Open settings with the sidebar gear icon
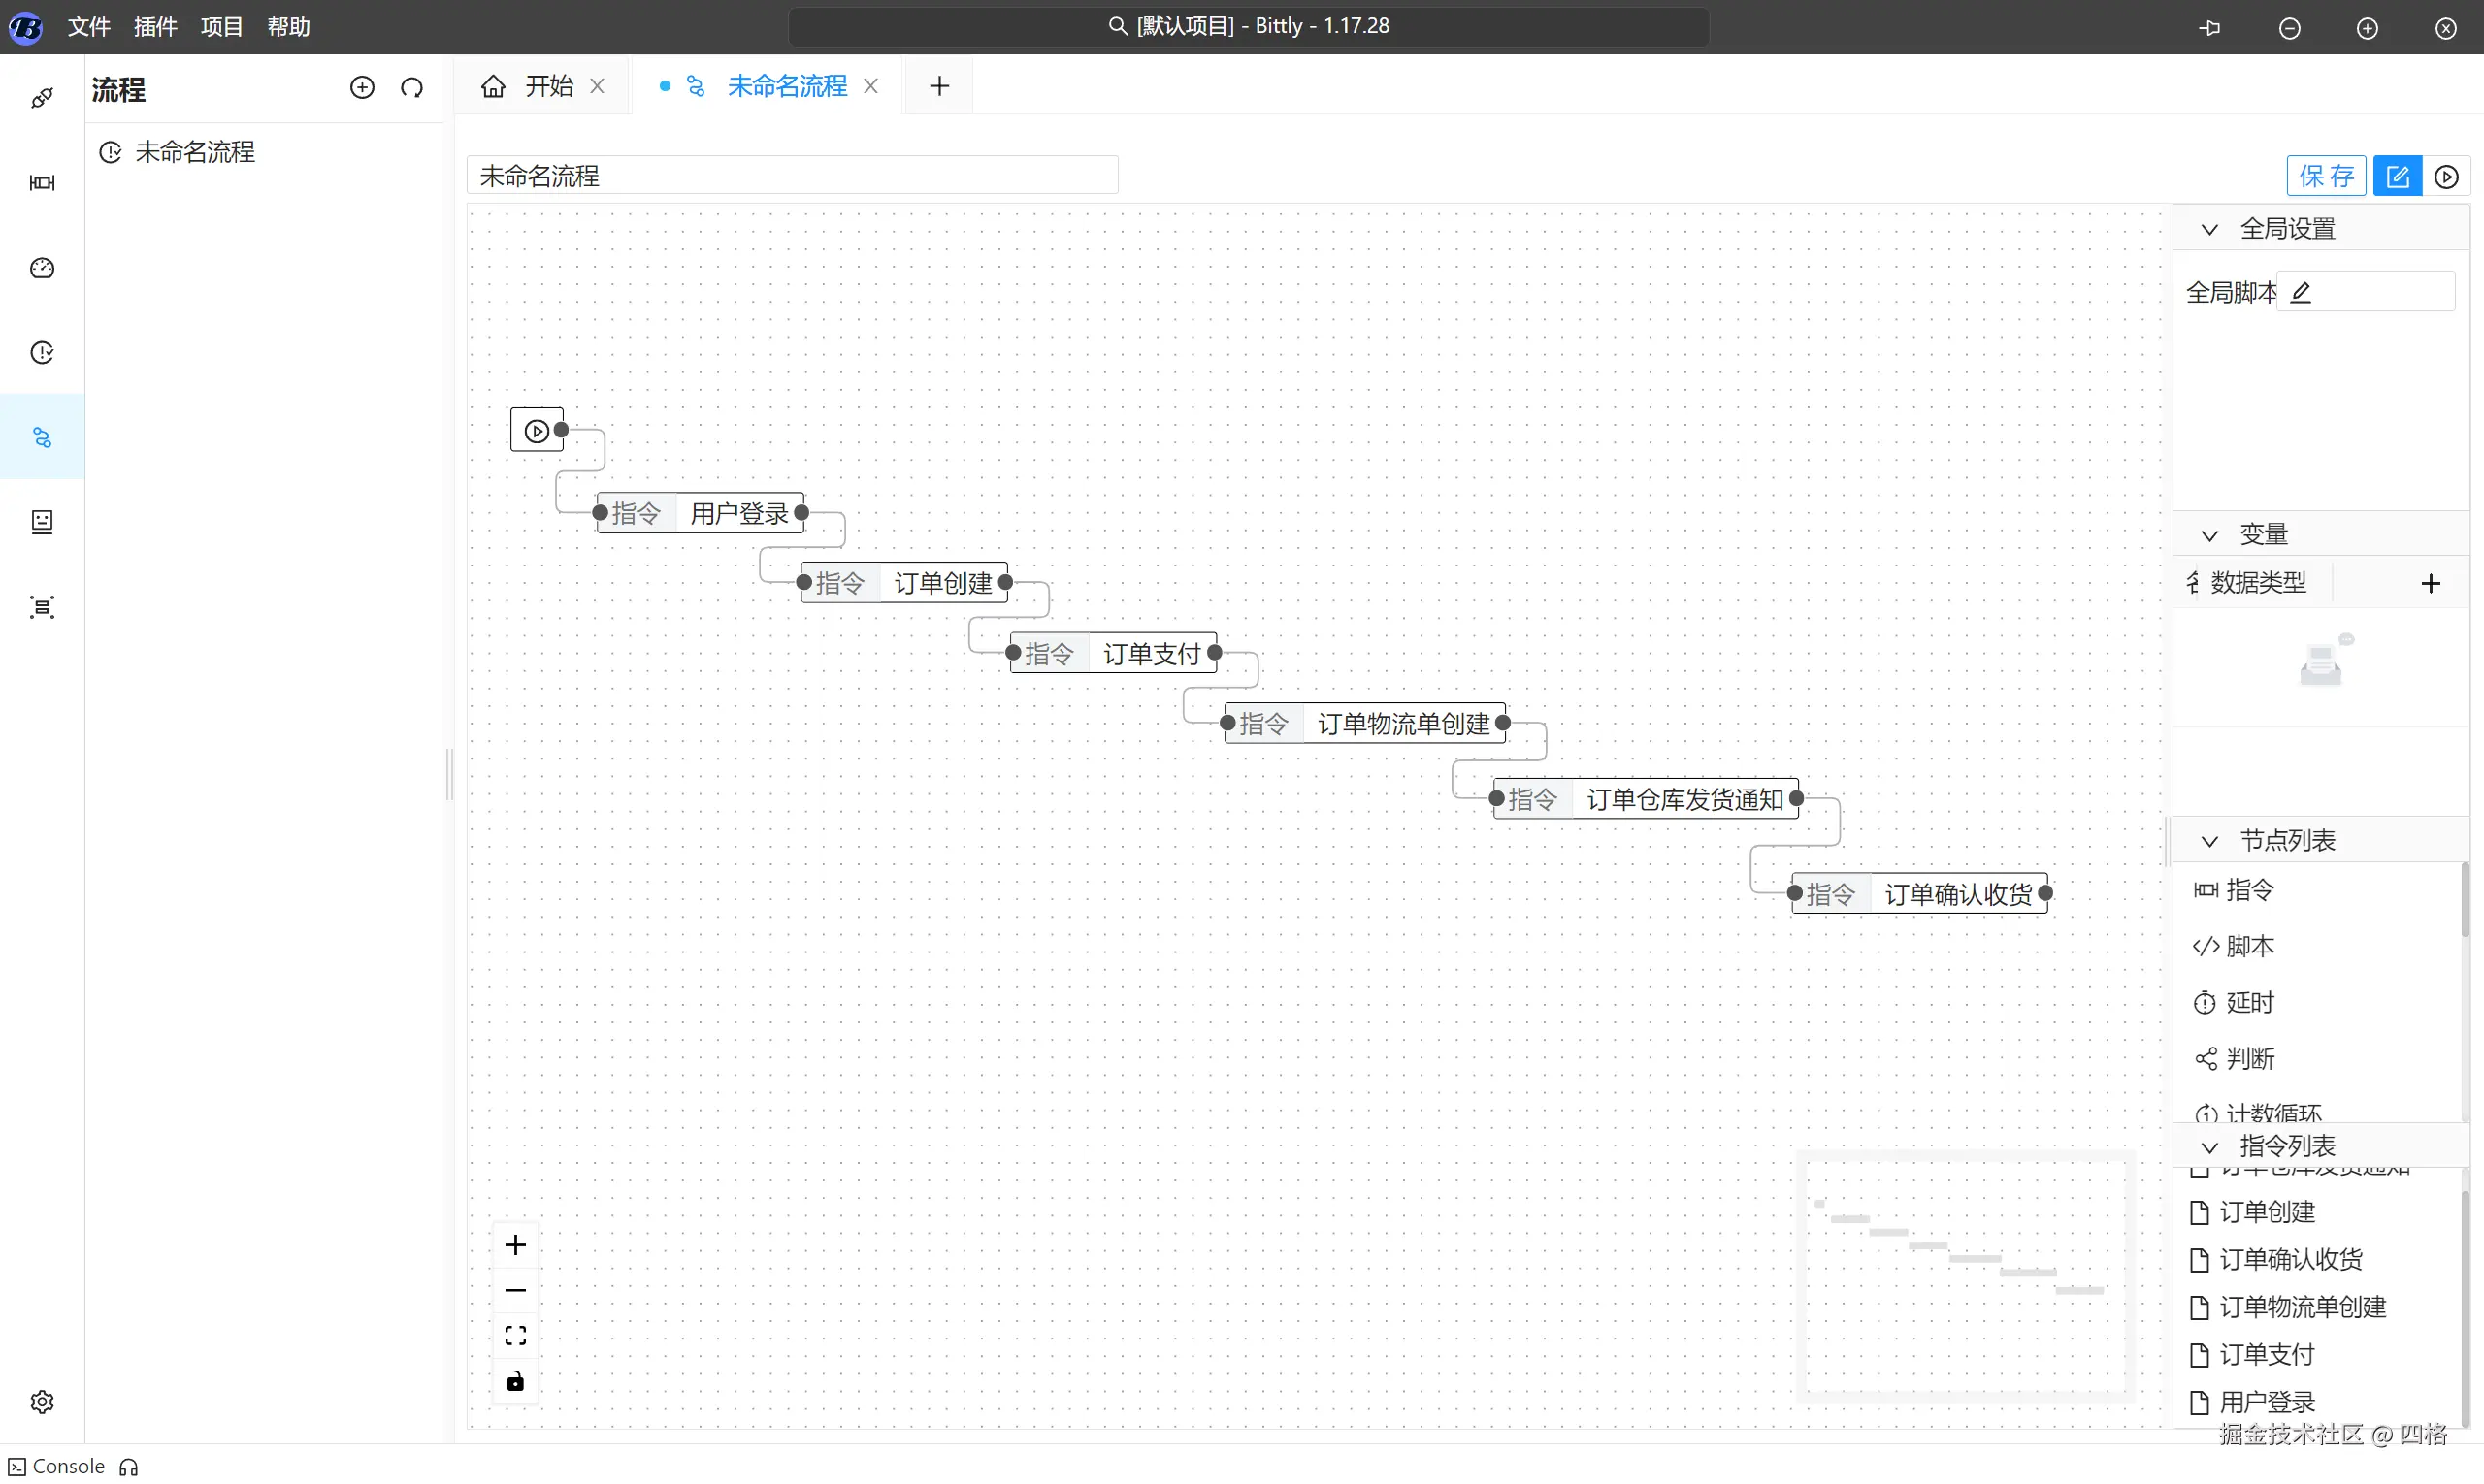 coord(42,1402)
